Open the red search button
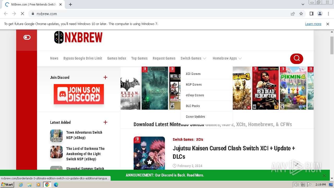 pyautogui.click(x=296, y=58)
